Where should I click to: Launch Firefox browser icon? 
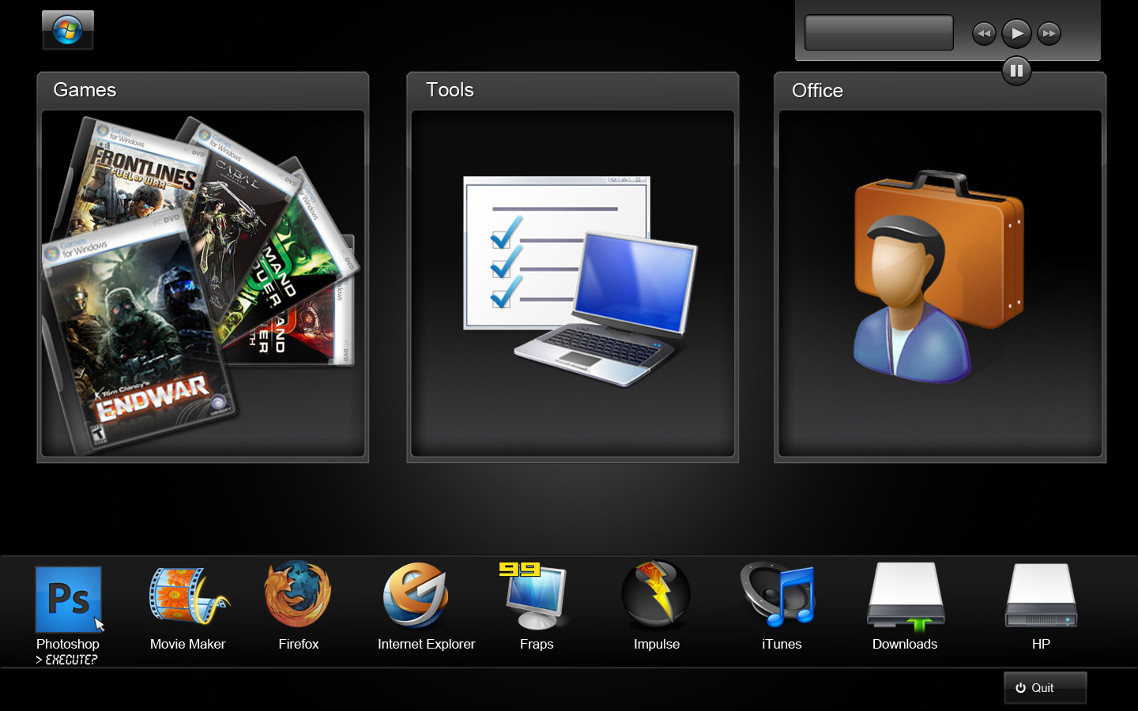click(x=297, y=595)
